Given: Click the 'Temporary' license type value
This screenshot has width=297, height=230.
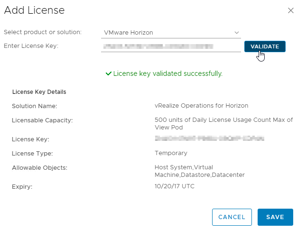Looking at the screenshot, I should click(x=171, y=153).
